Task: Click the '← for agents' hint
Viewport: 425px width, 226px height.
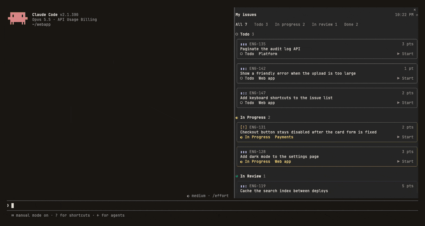Action: (x=110, y=216)
